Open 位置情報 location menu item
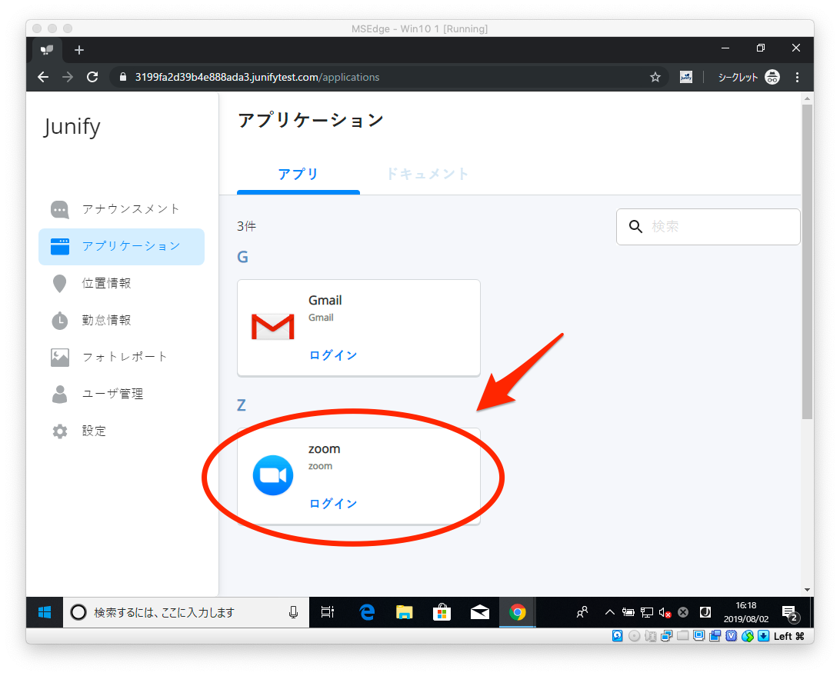 (122, 283)
